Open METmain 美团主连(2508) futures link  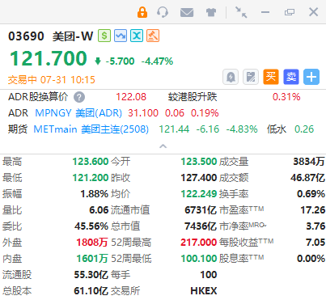(x=91, y=129)
